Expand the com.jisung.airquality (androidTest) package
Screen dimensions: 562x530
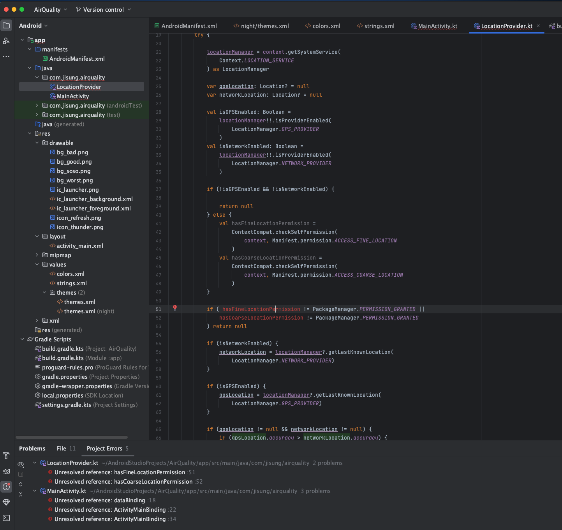point(37,105)
